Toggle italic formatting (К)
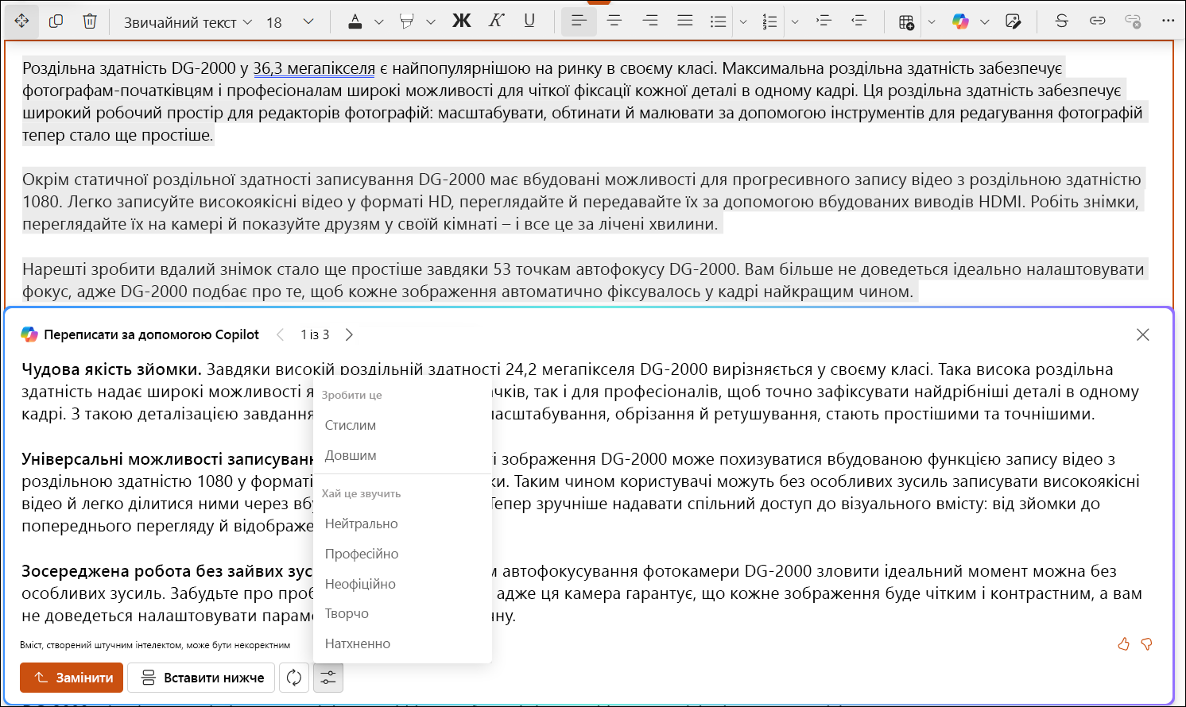Viewport: 1186px width, 707px height. coord(496,21)
